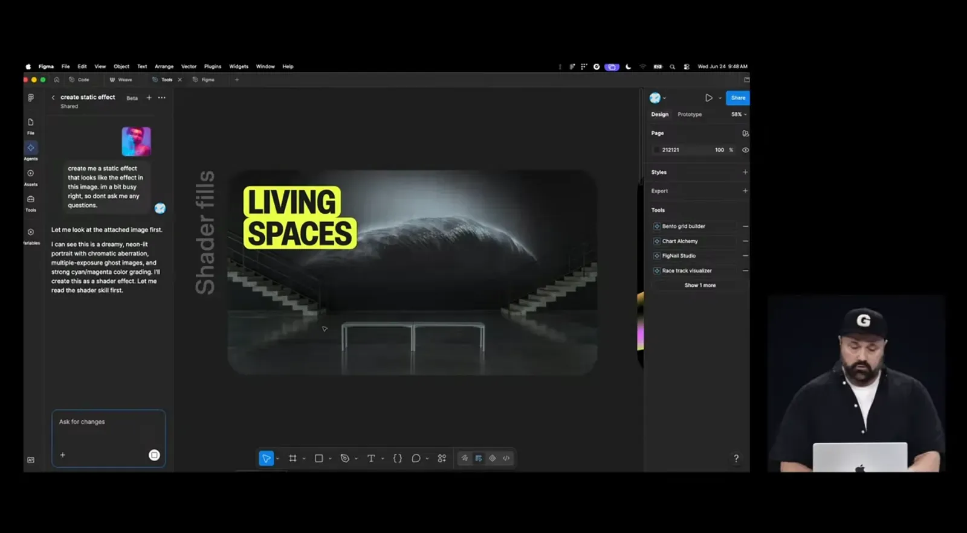Select the Agents panel icon
Image resolution: width=967 pixels, height=533 pixels.
[31, 148]
